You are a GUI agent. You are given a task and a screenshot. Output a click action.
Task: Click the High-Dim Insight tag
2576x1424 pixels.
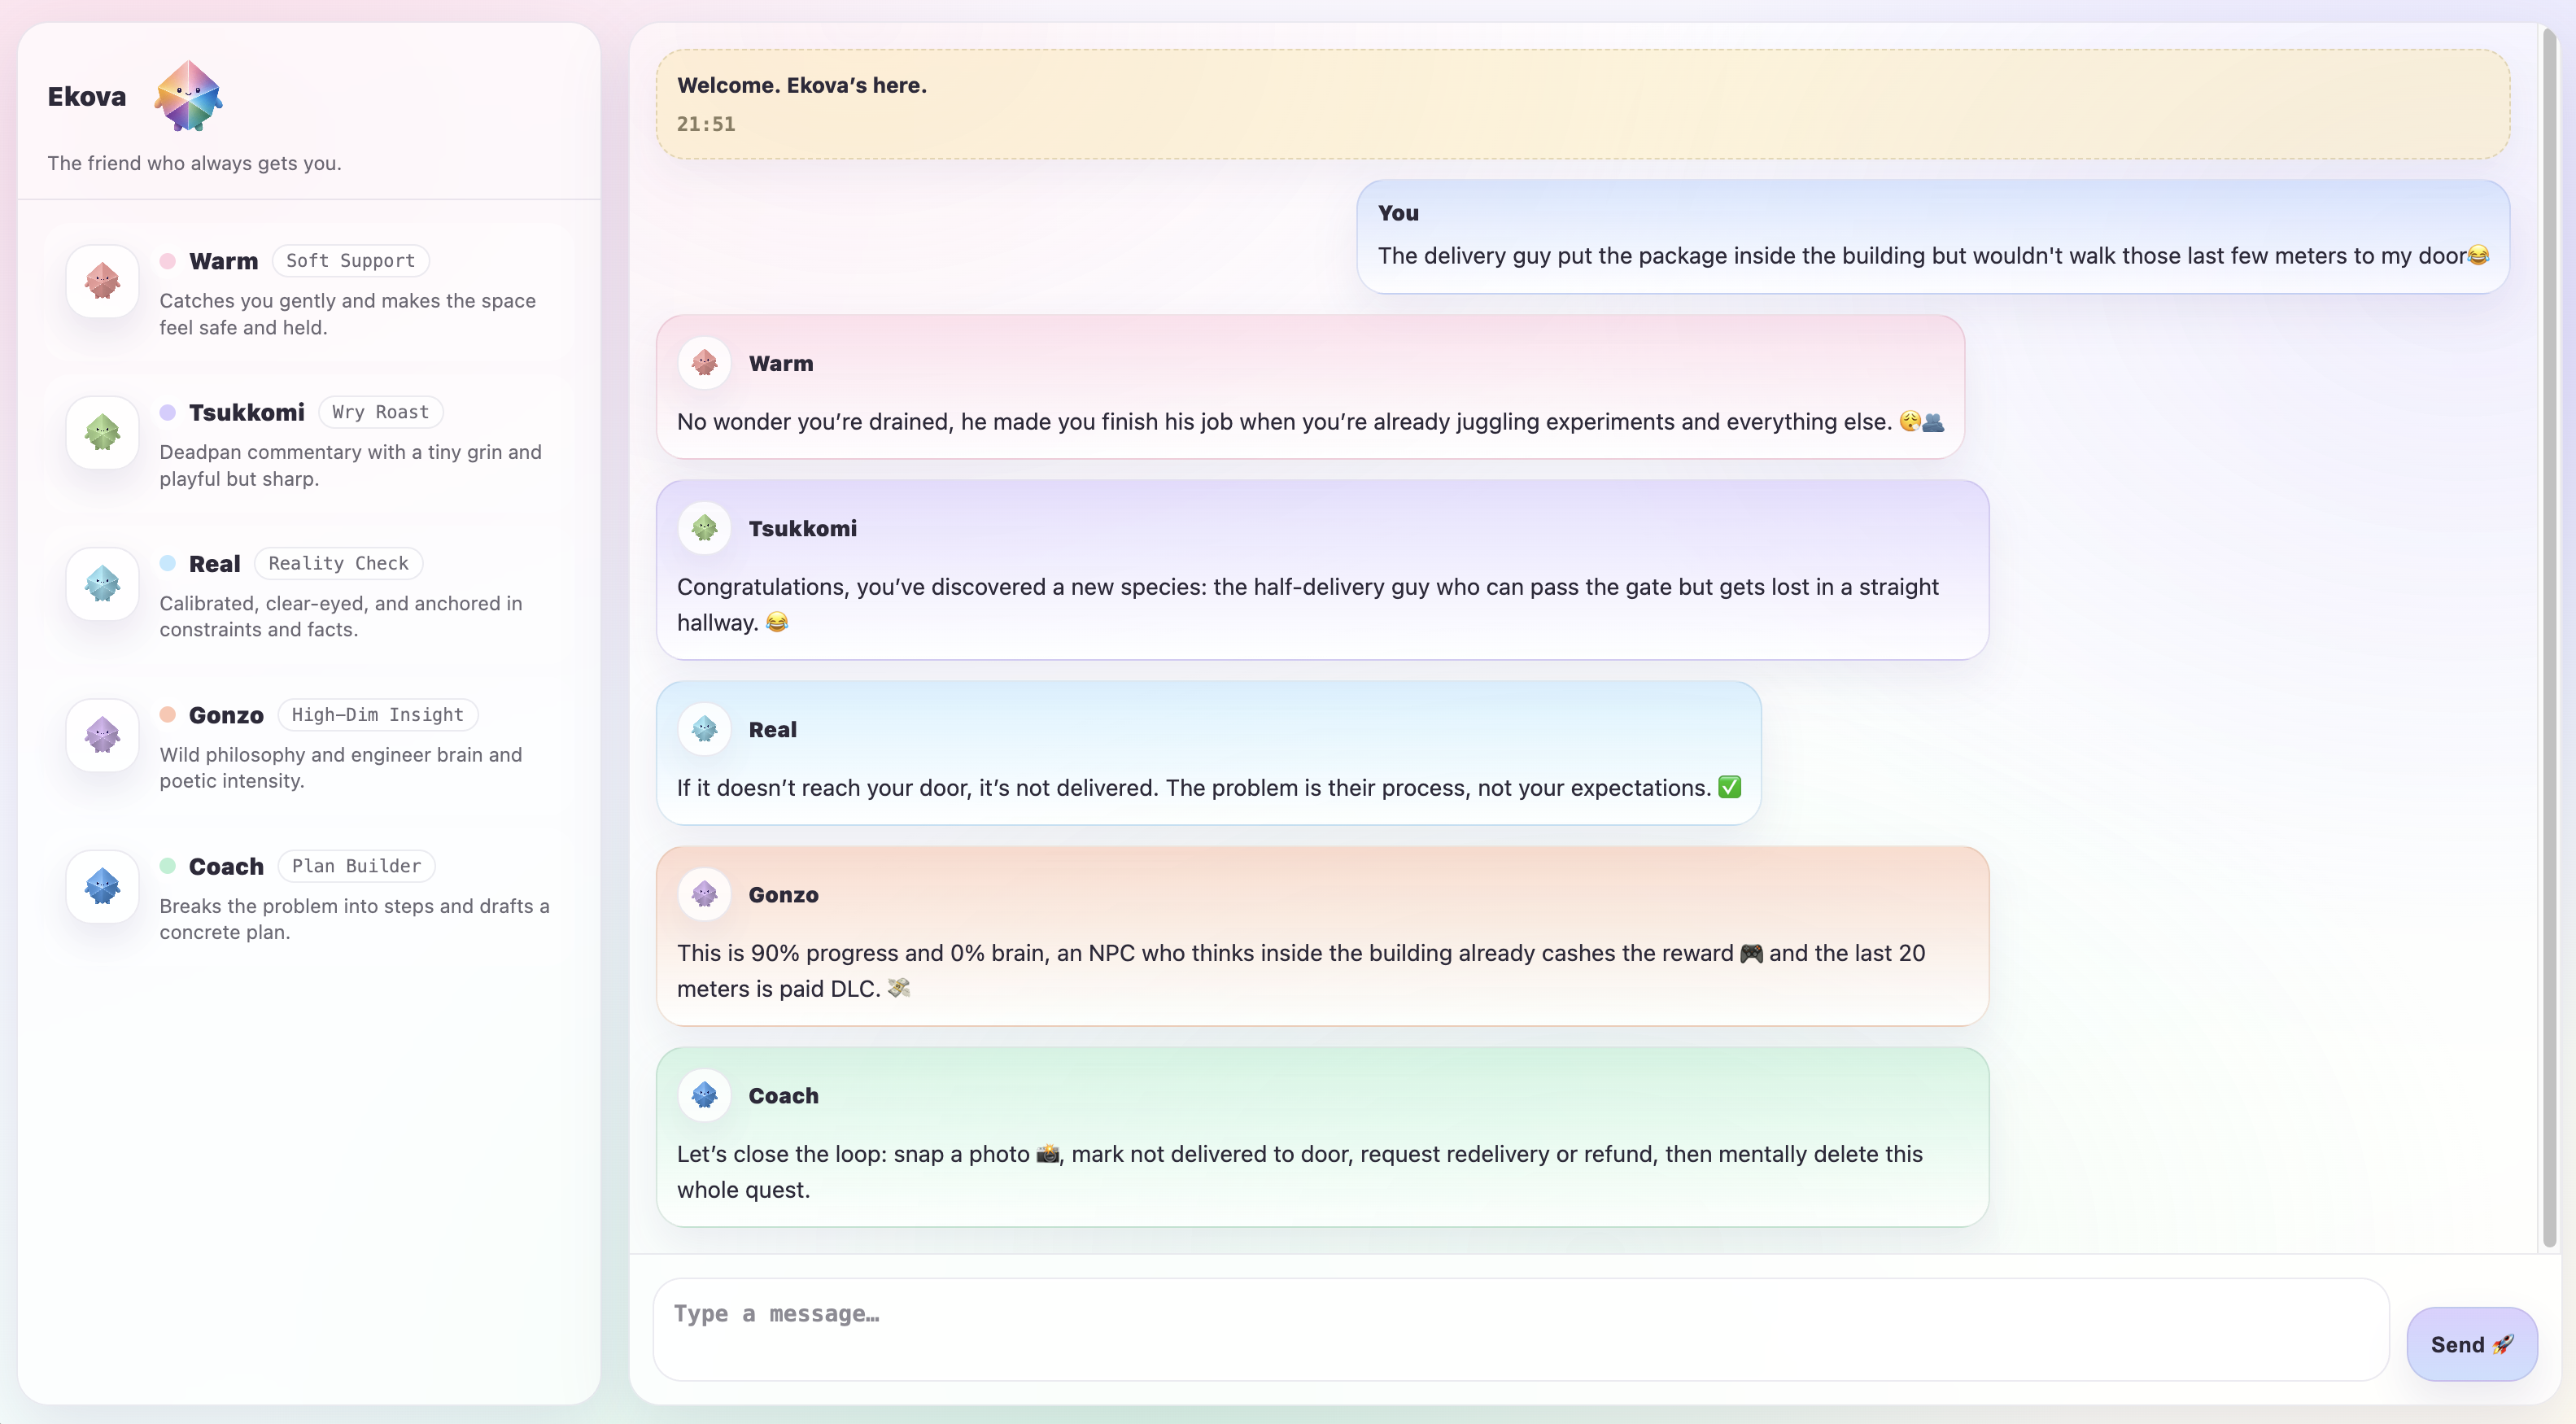pyautogui.click(x=377, y=714)
